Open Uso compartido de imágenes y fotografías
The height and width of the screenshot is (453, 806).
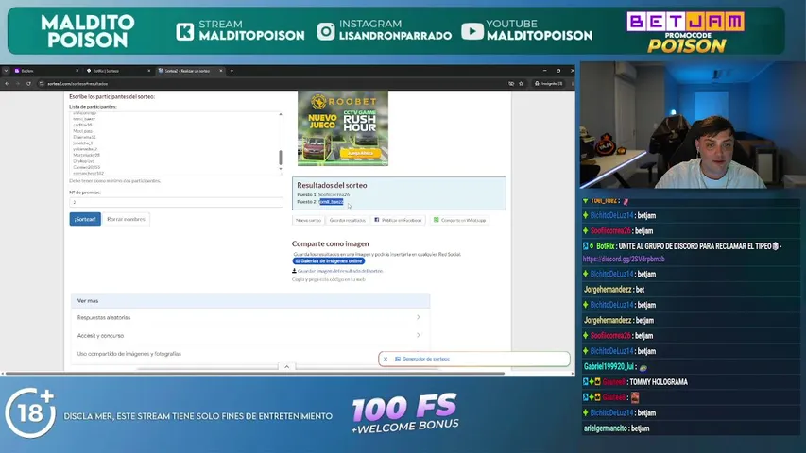coord(129,354)
